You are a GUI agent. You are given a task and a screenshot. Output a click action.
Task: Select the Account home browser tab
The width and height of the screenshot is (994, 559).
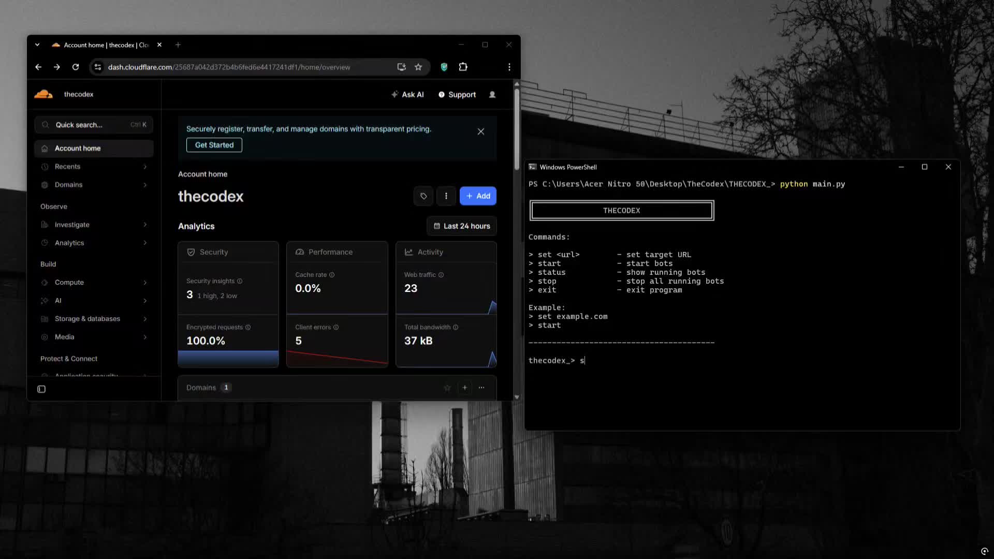(x=106, y=45)
